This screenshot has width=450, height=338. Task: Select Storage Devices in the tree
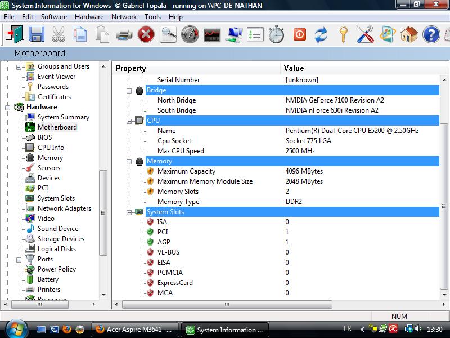tap(61, 239)
